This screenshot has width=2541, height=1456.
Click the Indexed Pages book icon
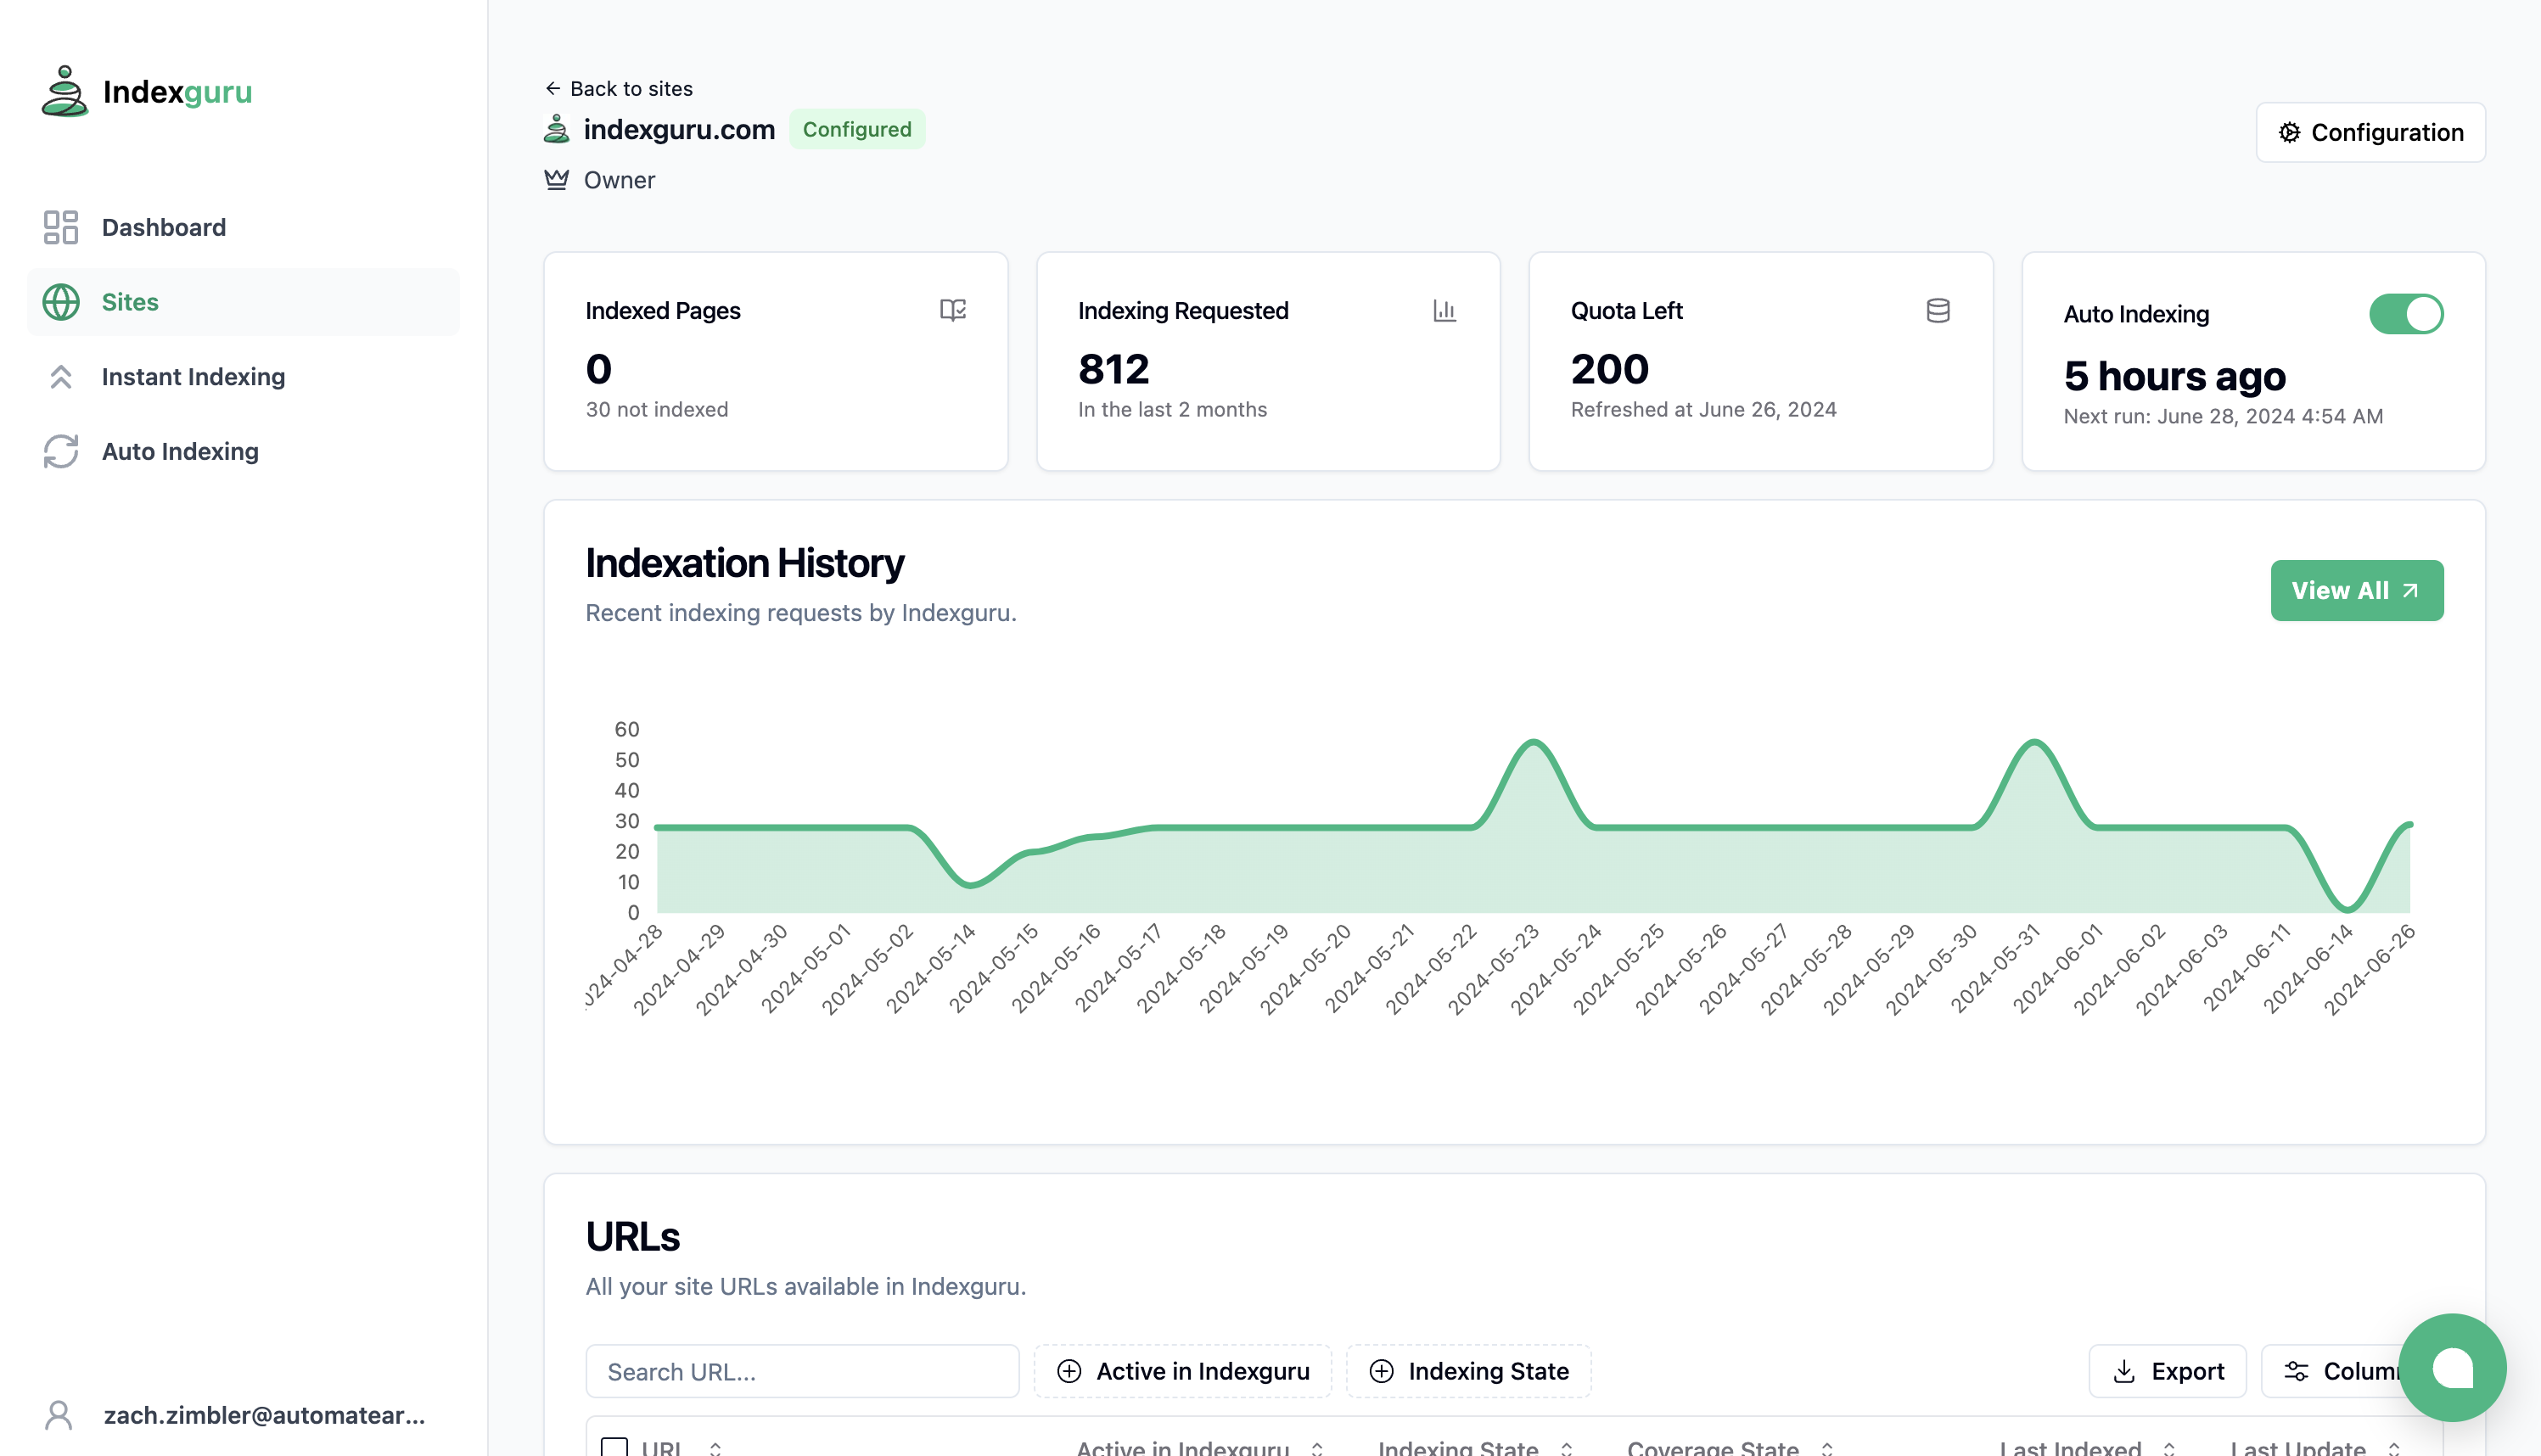952,310
